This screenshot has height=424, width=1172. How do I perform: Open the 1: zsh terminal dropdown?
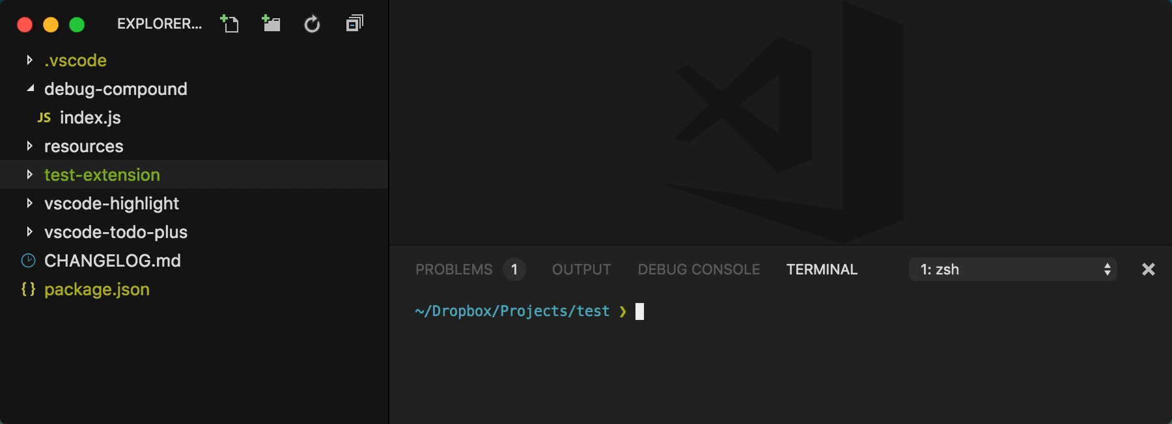tap(1012, 269)
